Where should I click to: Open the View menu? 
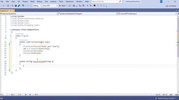coord(13,1)
